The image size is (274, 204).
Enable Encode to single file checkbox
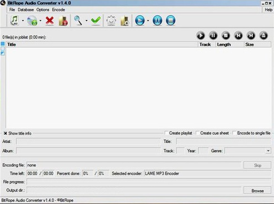tap(234, 133)
